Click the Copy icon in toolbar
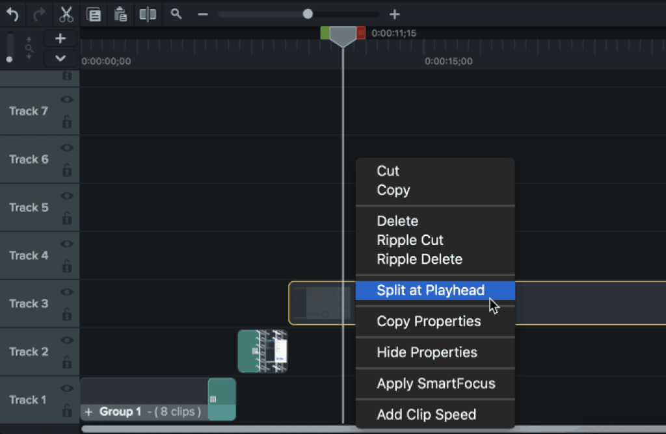 (94, 14)
